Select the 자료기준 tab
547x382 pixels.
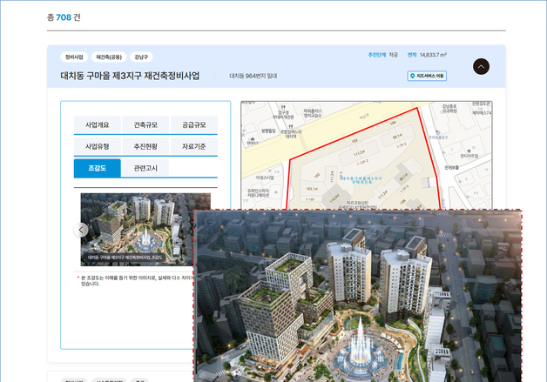coord(193,146)
